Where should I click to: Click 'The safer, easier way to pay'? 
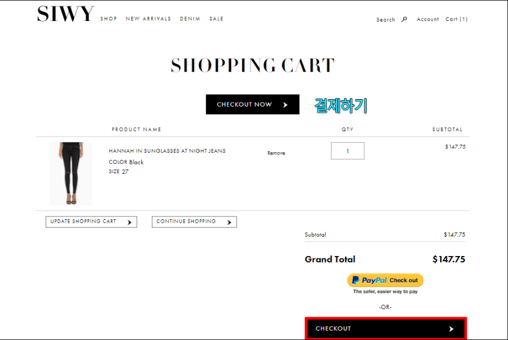(385, 292)
